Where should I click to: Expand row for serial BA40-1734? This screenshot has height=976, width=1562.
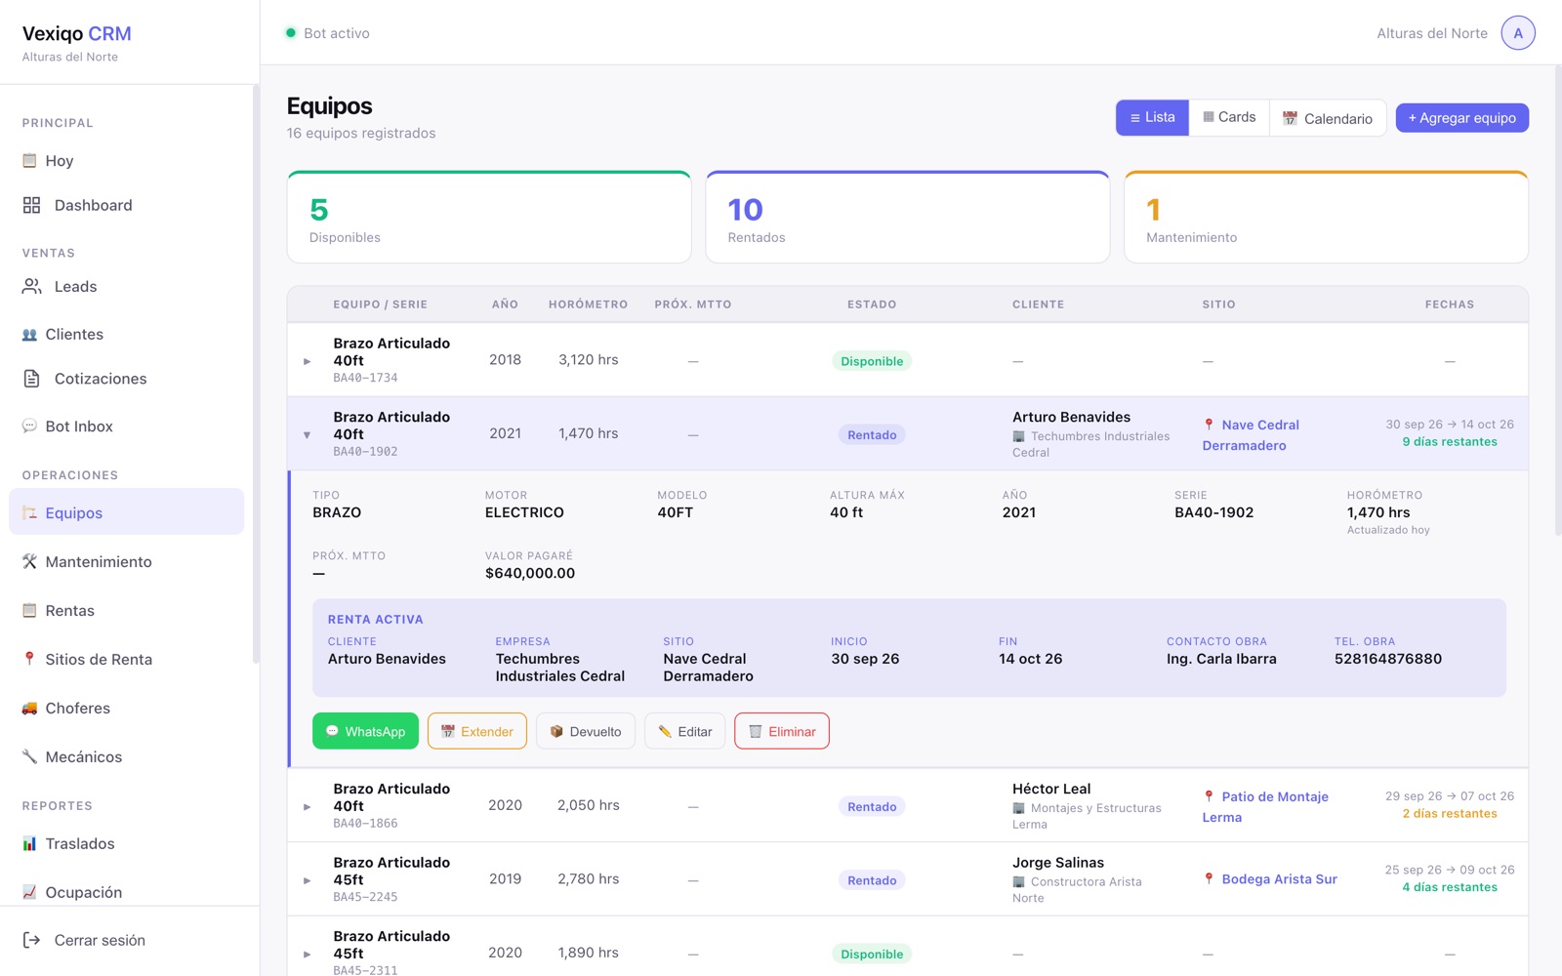click(308, 361)
